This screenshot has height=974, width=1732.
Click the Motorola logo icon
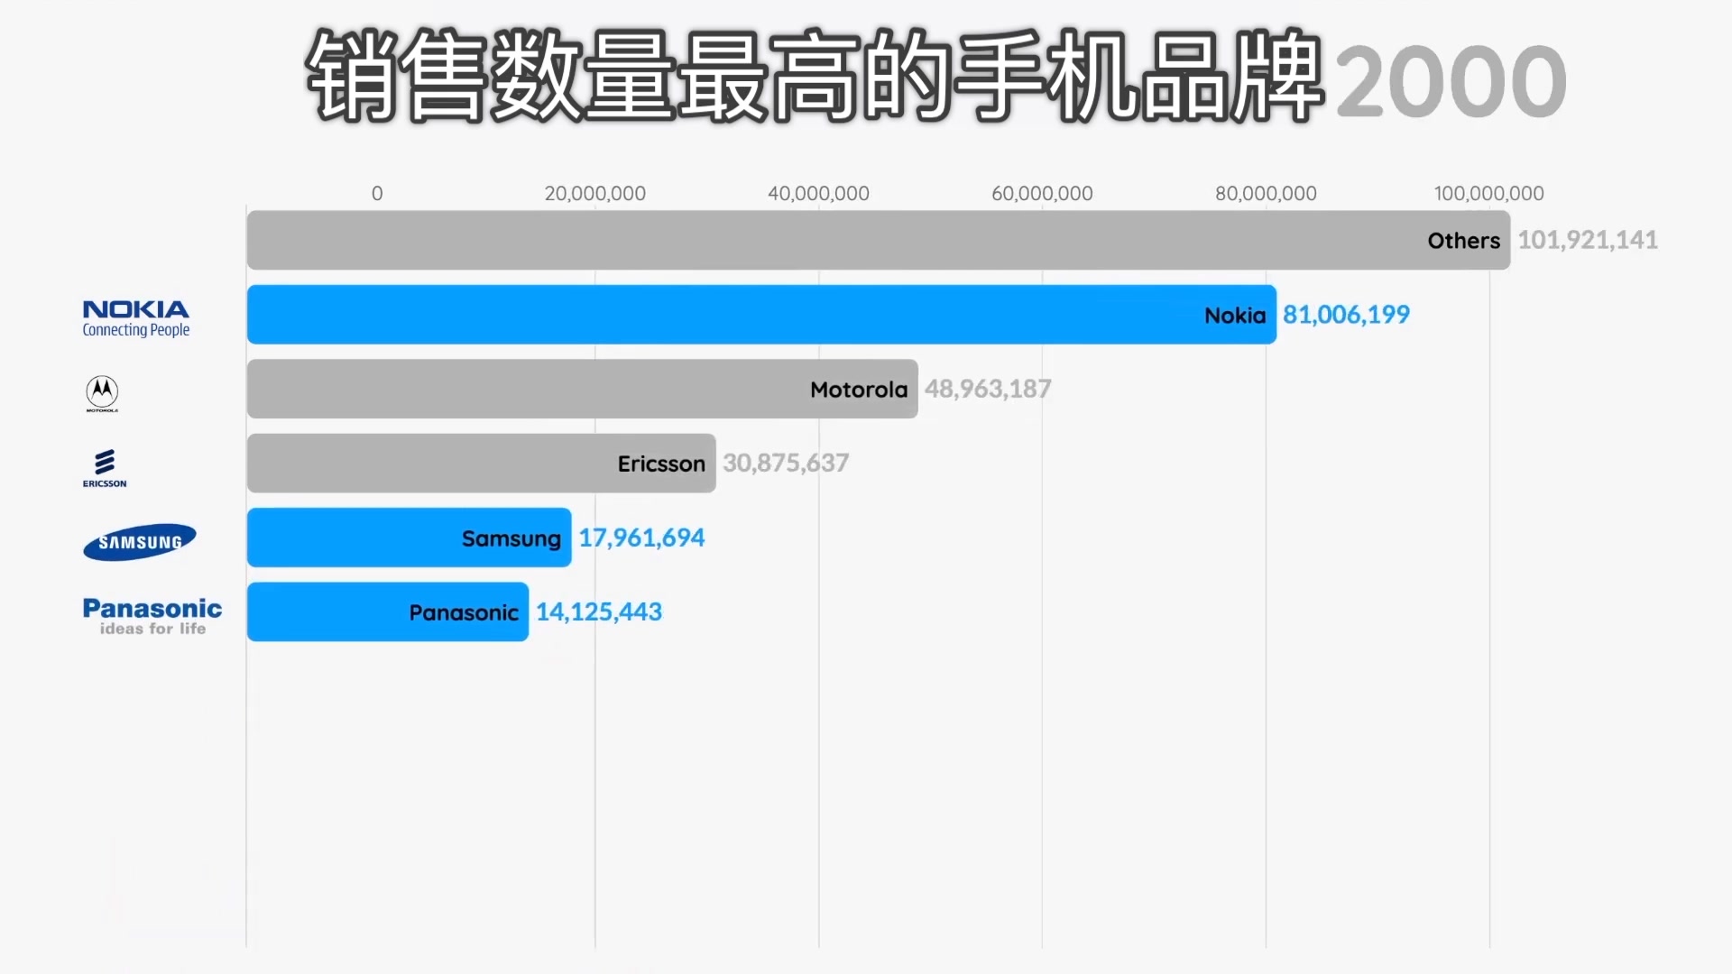click(102, 394)
